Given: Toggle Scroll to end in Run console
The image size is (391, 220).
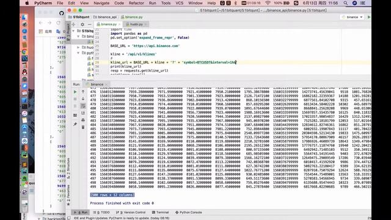Looking at the screenshot, I should [83, 113].
